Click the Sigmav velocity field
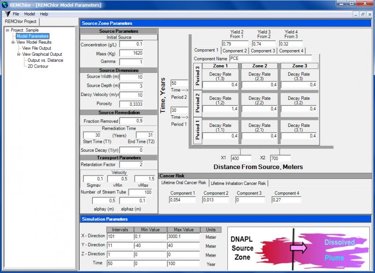 coord(93,179)
